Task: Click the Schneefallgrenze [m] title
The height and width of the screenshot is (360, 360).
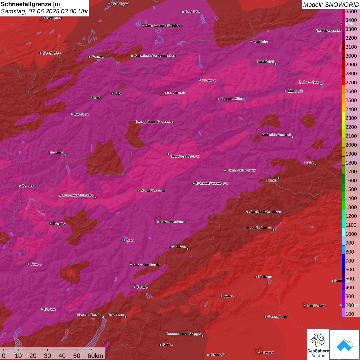Action: (31, 4)
